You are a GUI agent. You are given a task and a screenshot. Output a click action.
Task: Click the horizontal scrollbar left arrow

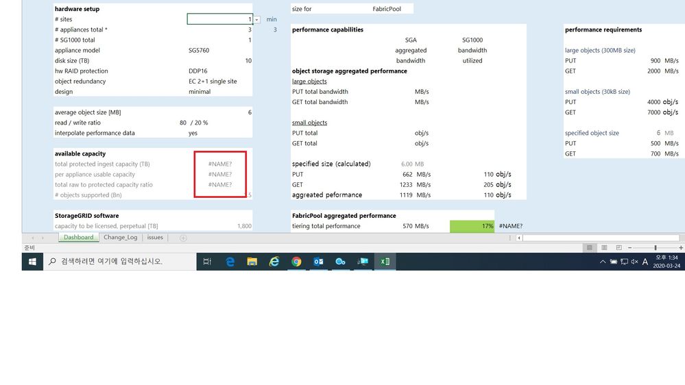pos(518,238)
